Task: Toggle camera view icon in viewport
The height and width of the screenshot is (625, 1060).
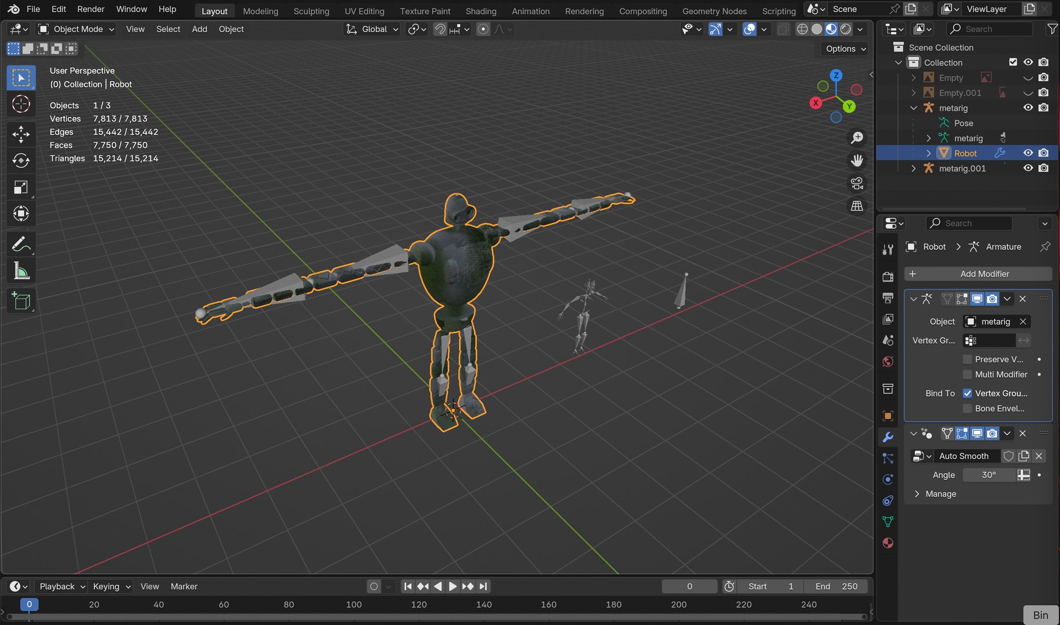Action: click(857, 183)
